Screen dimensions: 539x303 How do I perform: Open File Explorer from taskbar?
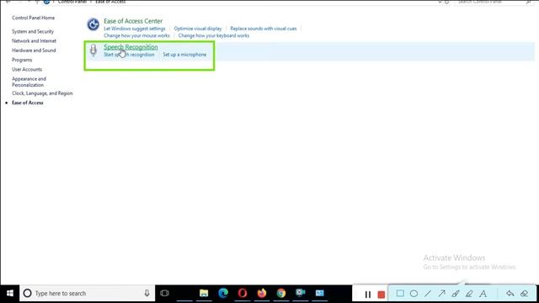(204, 293)
